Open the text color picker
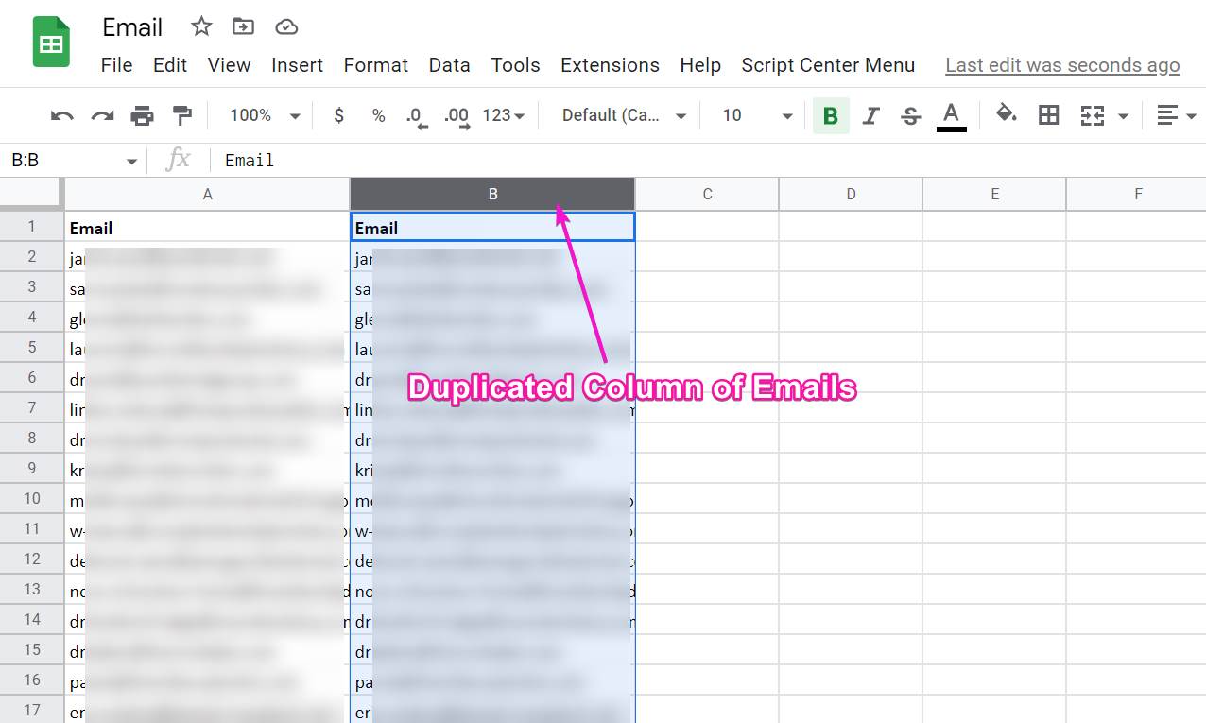 [x=950, y=114]
